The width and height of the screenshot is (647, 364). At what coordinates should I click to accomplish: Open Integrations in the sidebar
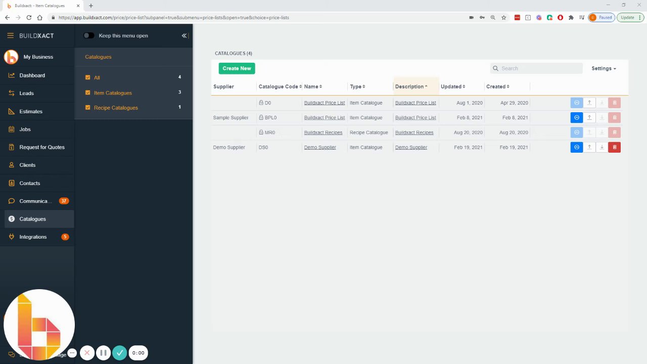[x=37, y=237]
